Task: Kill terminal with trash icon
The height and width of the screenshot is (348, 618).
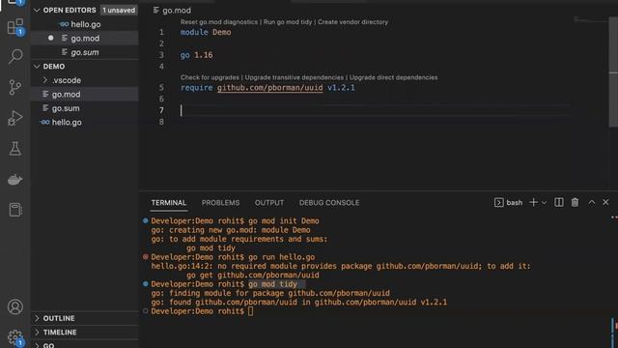Action: [x=576, y=202]
